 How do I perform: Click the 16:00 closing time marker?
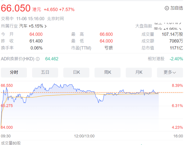tap(178, 136)
